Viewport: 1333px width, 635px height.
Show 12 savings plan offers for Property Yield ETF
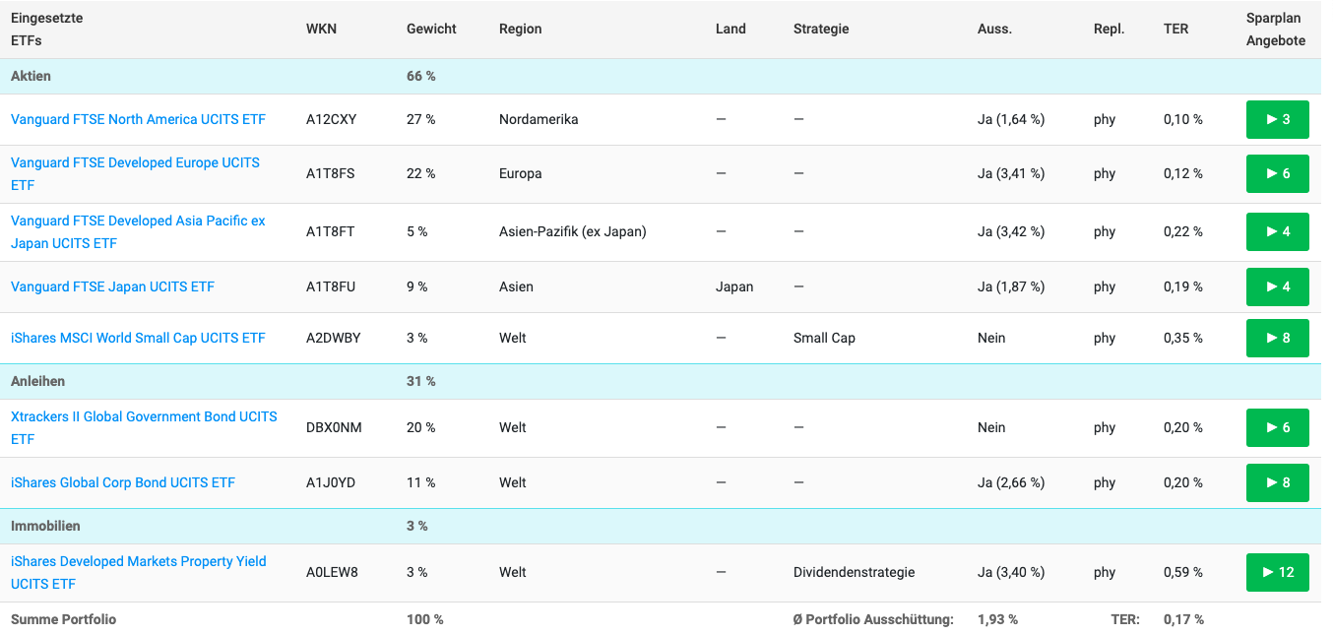(x=1277, y=573)
